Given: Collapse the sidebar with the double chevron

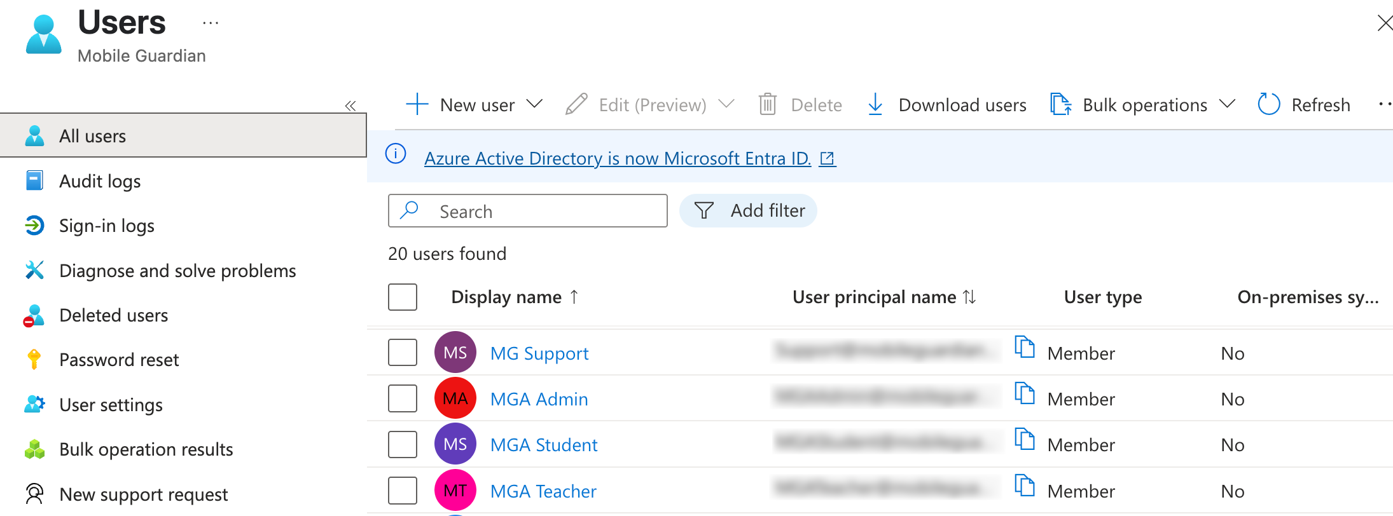Looking at the screenshot, I should click(350, 105).
